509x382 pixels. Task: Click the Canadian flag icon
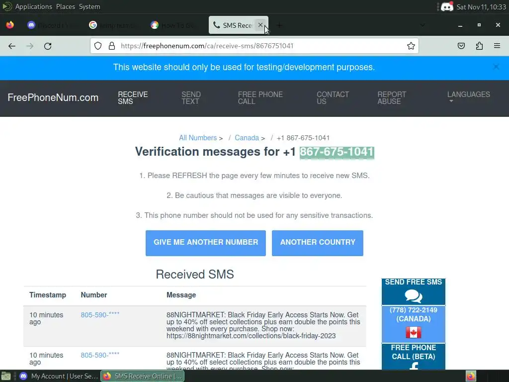click(413, 332)
